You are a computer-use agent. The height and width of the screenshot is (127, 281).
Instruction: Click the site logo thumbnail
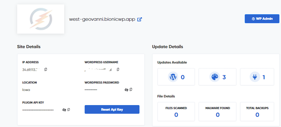click(41, 19)
